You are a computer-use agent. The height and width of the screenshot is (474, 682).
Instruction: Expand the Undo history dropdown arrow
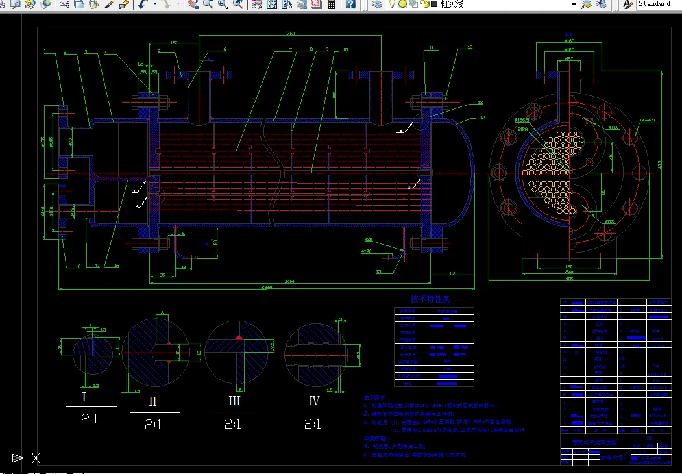point(154,5)
